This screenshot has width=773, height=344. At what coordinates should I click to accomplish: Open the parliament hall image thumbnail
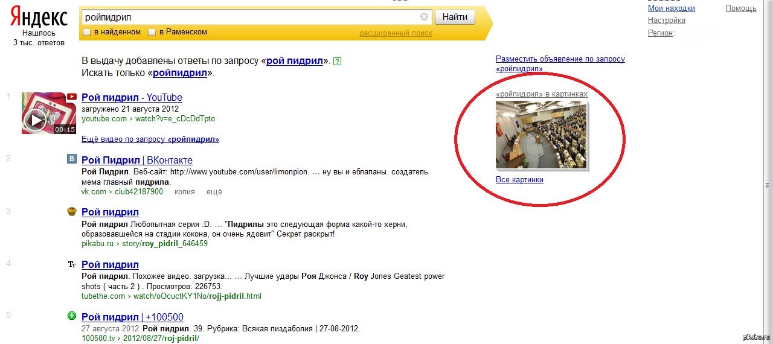tap(541, 135)
